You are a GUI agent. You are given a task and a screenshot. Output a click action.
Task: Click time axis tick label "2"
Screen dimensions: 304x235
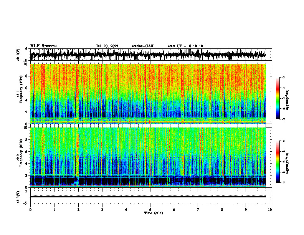78,209
